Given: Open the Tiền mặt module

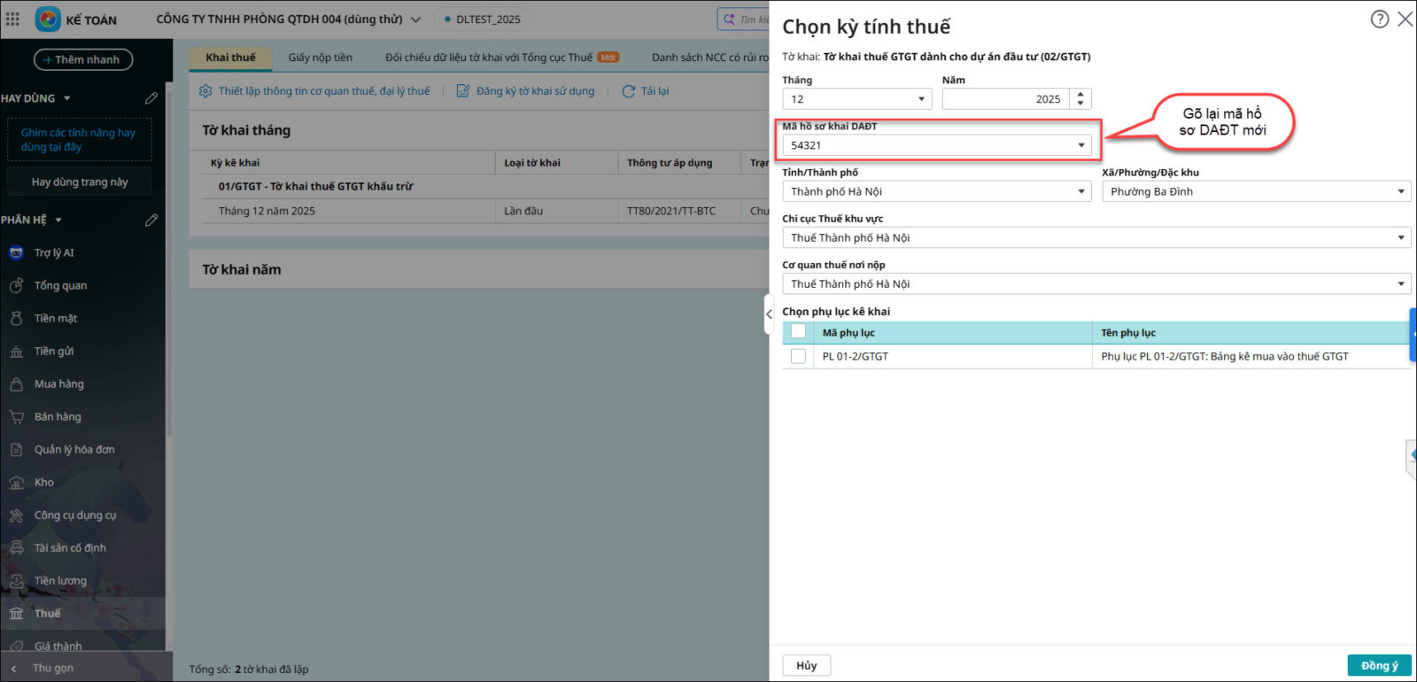Looking at the screenshot, I should [55, 319].
